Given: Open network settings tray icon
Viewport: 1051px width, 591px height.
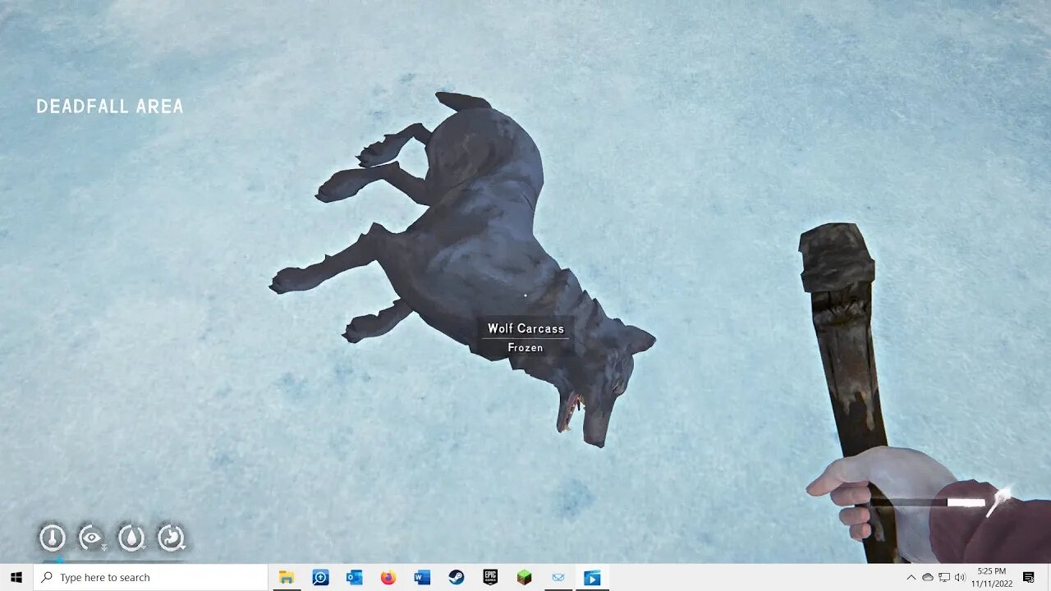Looking at the screenshot, I should (944, 577).
